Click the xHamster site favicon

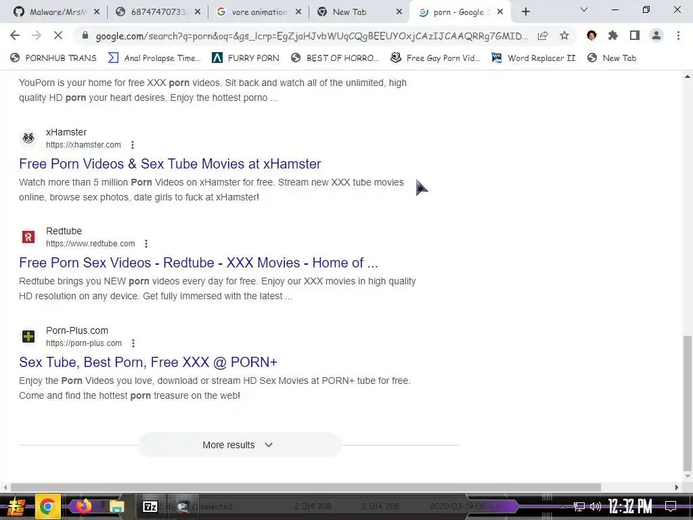coord(28,138)
